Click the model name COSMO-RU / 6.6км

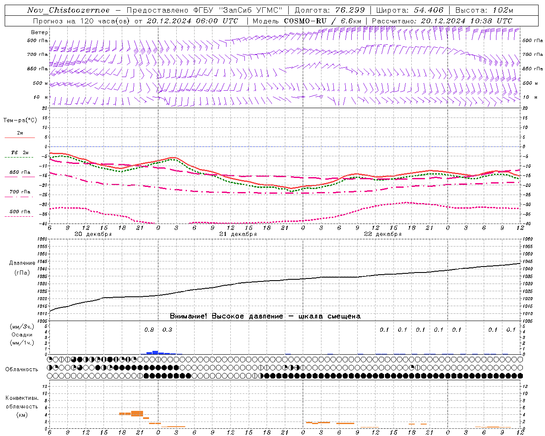coord(322,21)
